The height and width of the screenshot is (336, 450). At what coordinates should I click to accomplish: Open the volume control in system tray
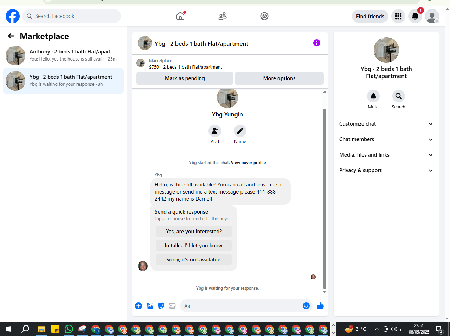(394, 329)
